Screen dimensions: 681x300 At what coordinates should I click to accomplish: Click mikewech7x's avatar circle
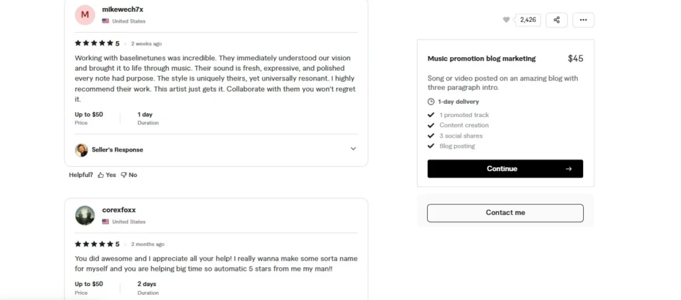[85, 15]
